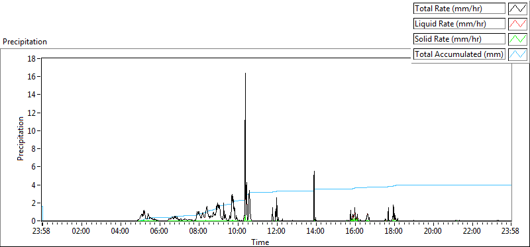Viewport: 530px width, 247px height.
Task: Open the black Total Rate plot style icon
Action: [x=518, y=9]
